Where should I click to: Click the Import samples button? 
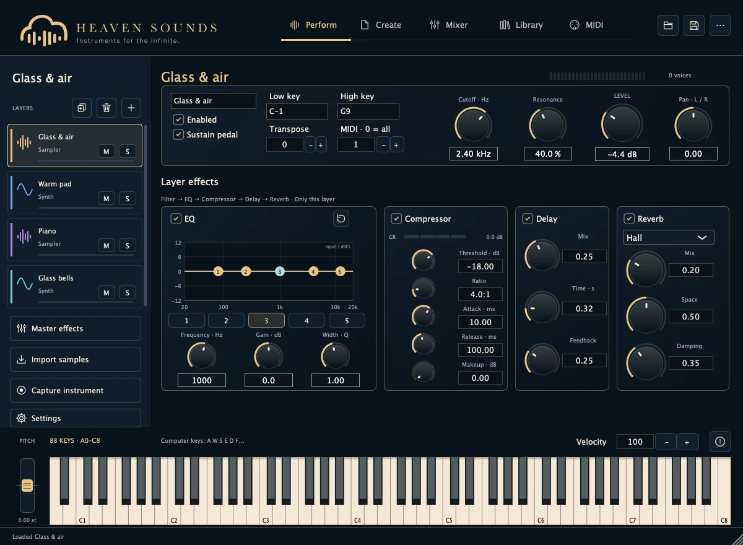pyautogui.click(x=76, y=359)
